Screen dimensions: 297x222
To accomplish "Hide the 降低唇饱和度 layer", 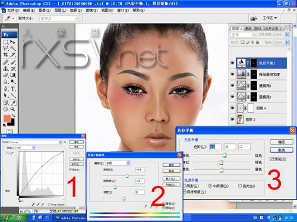I will click(232, 75).
